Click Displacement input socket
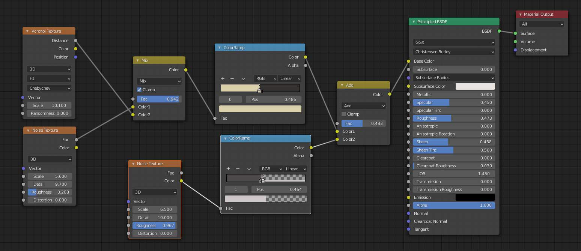 tap(516, 50)
